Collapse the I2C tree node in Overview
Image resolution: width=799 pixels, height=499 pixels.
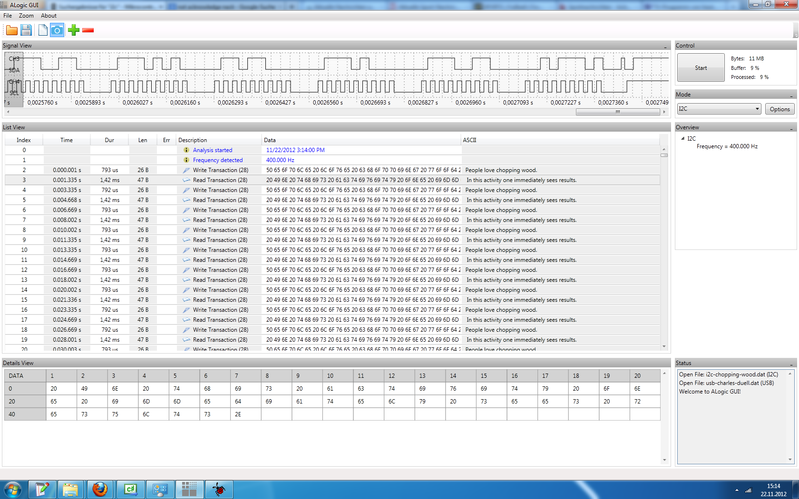[683, 138]
